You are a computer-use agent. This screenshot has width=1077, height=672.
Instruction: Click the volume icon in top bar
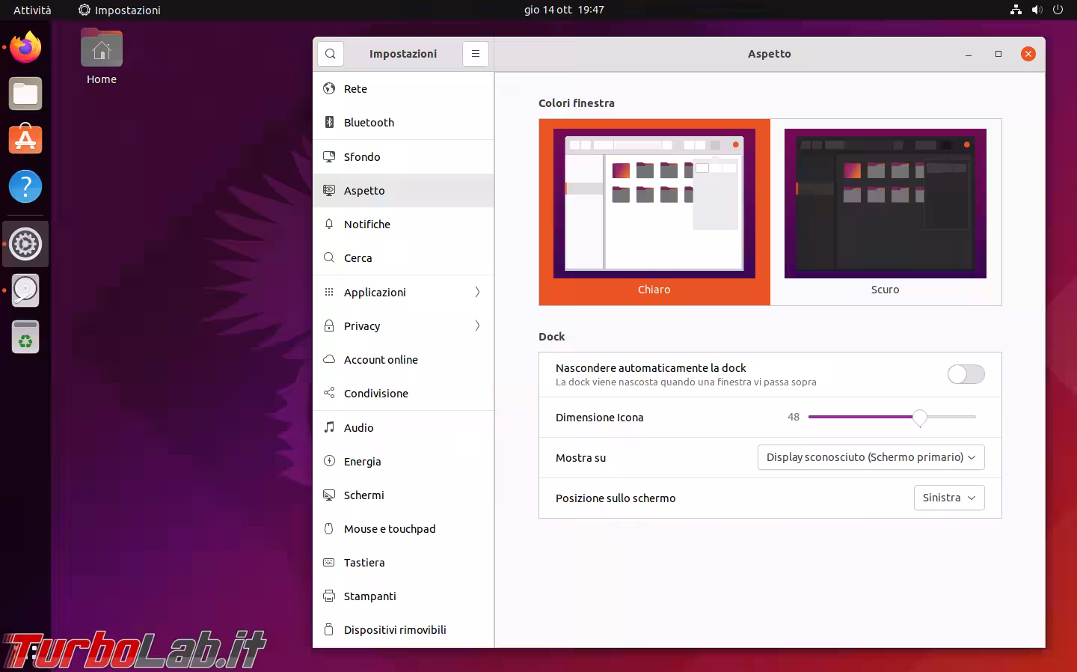(1037, 10)
